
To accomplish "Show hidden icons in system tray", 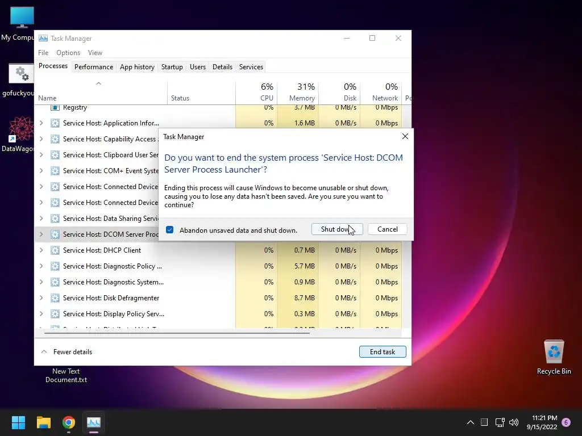I will [x=470, y=422].
